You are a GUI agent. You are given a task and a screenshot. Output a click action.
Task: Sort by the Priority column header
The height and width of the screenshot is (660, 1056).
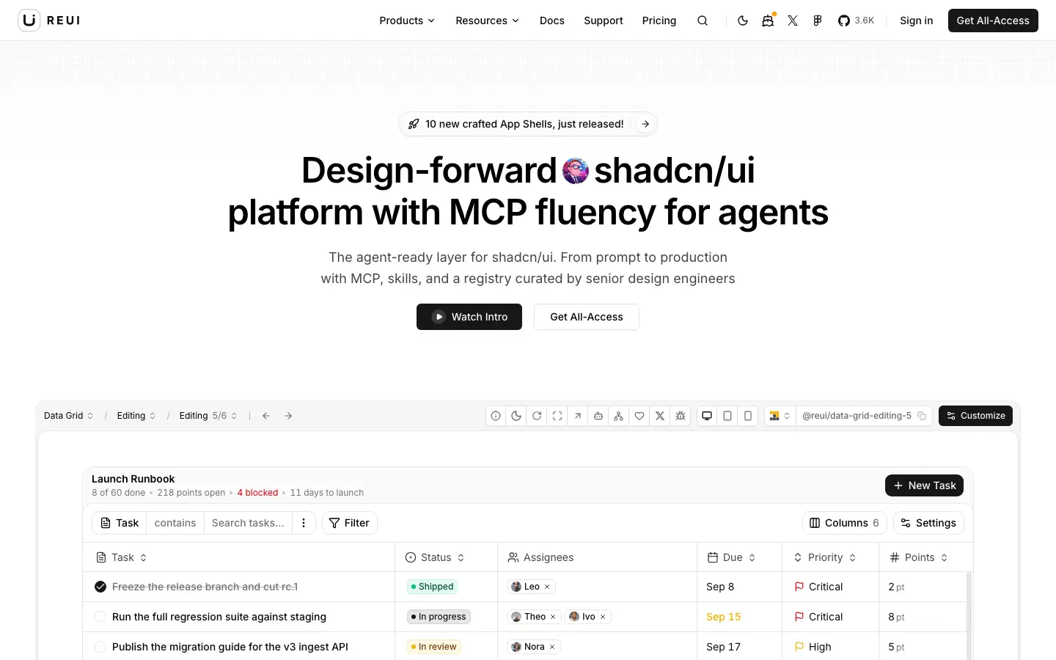click(x=825, y=557)
